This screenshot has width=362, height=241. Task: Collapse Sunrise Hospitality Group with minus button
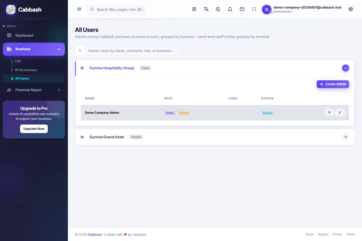pyautogui.click(x=346, y=68)
